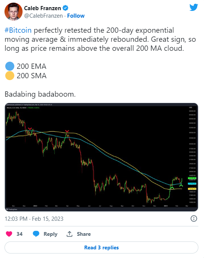Open Caleb Franzen's profile picture
This screenshot has height=258, width=204.
[x=13, y=12]
